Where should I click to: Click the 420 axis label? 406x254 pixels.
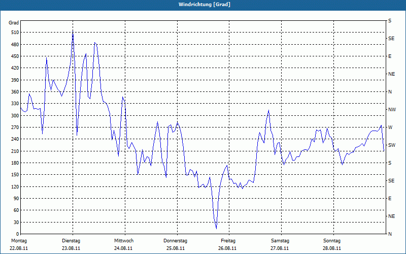tap(15, 68)
